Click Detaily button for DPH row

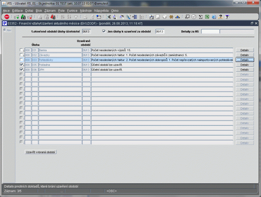pos(245,70)
